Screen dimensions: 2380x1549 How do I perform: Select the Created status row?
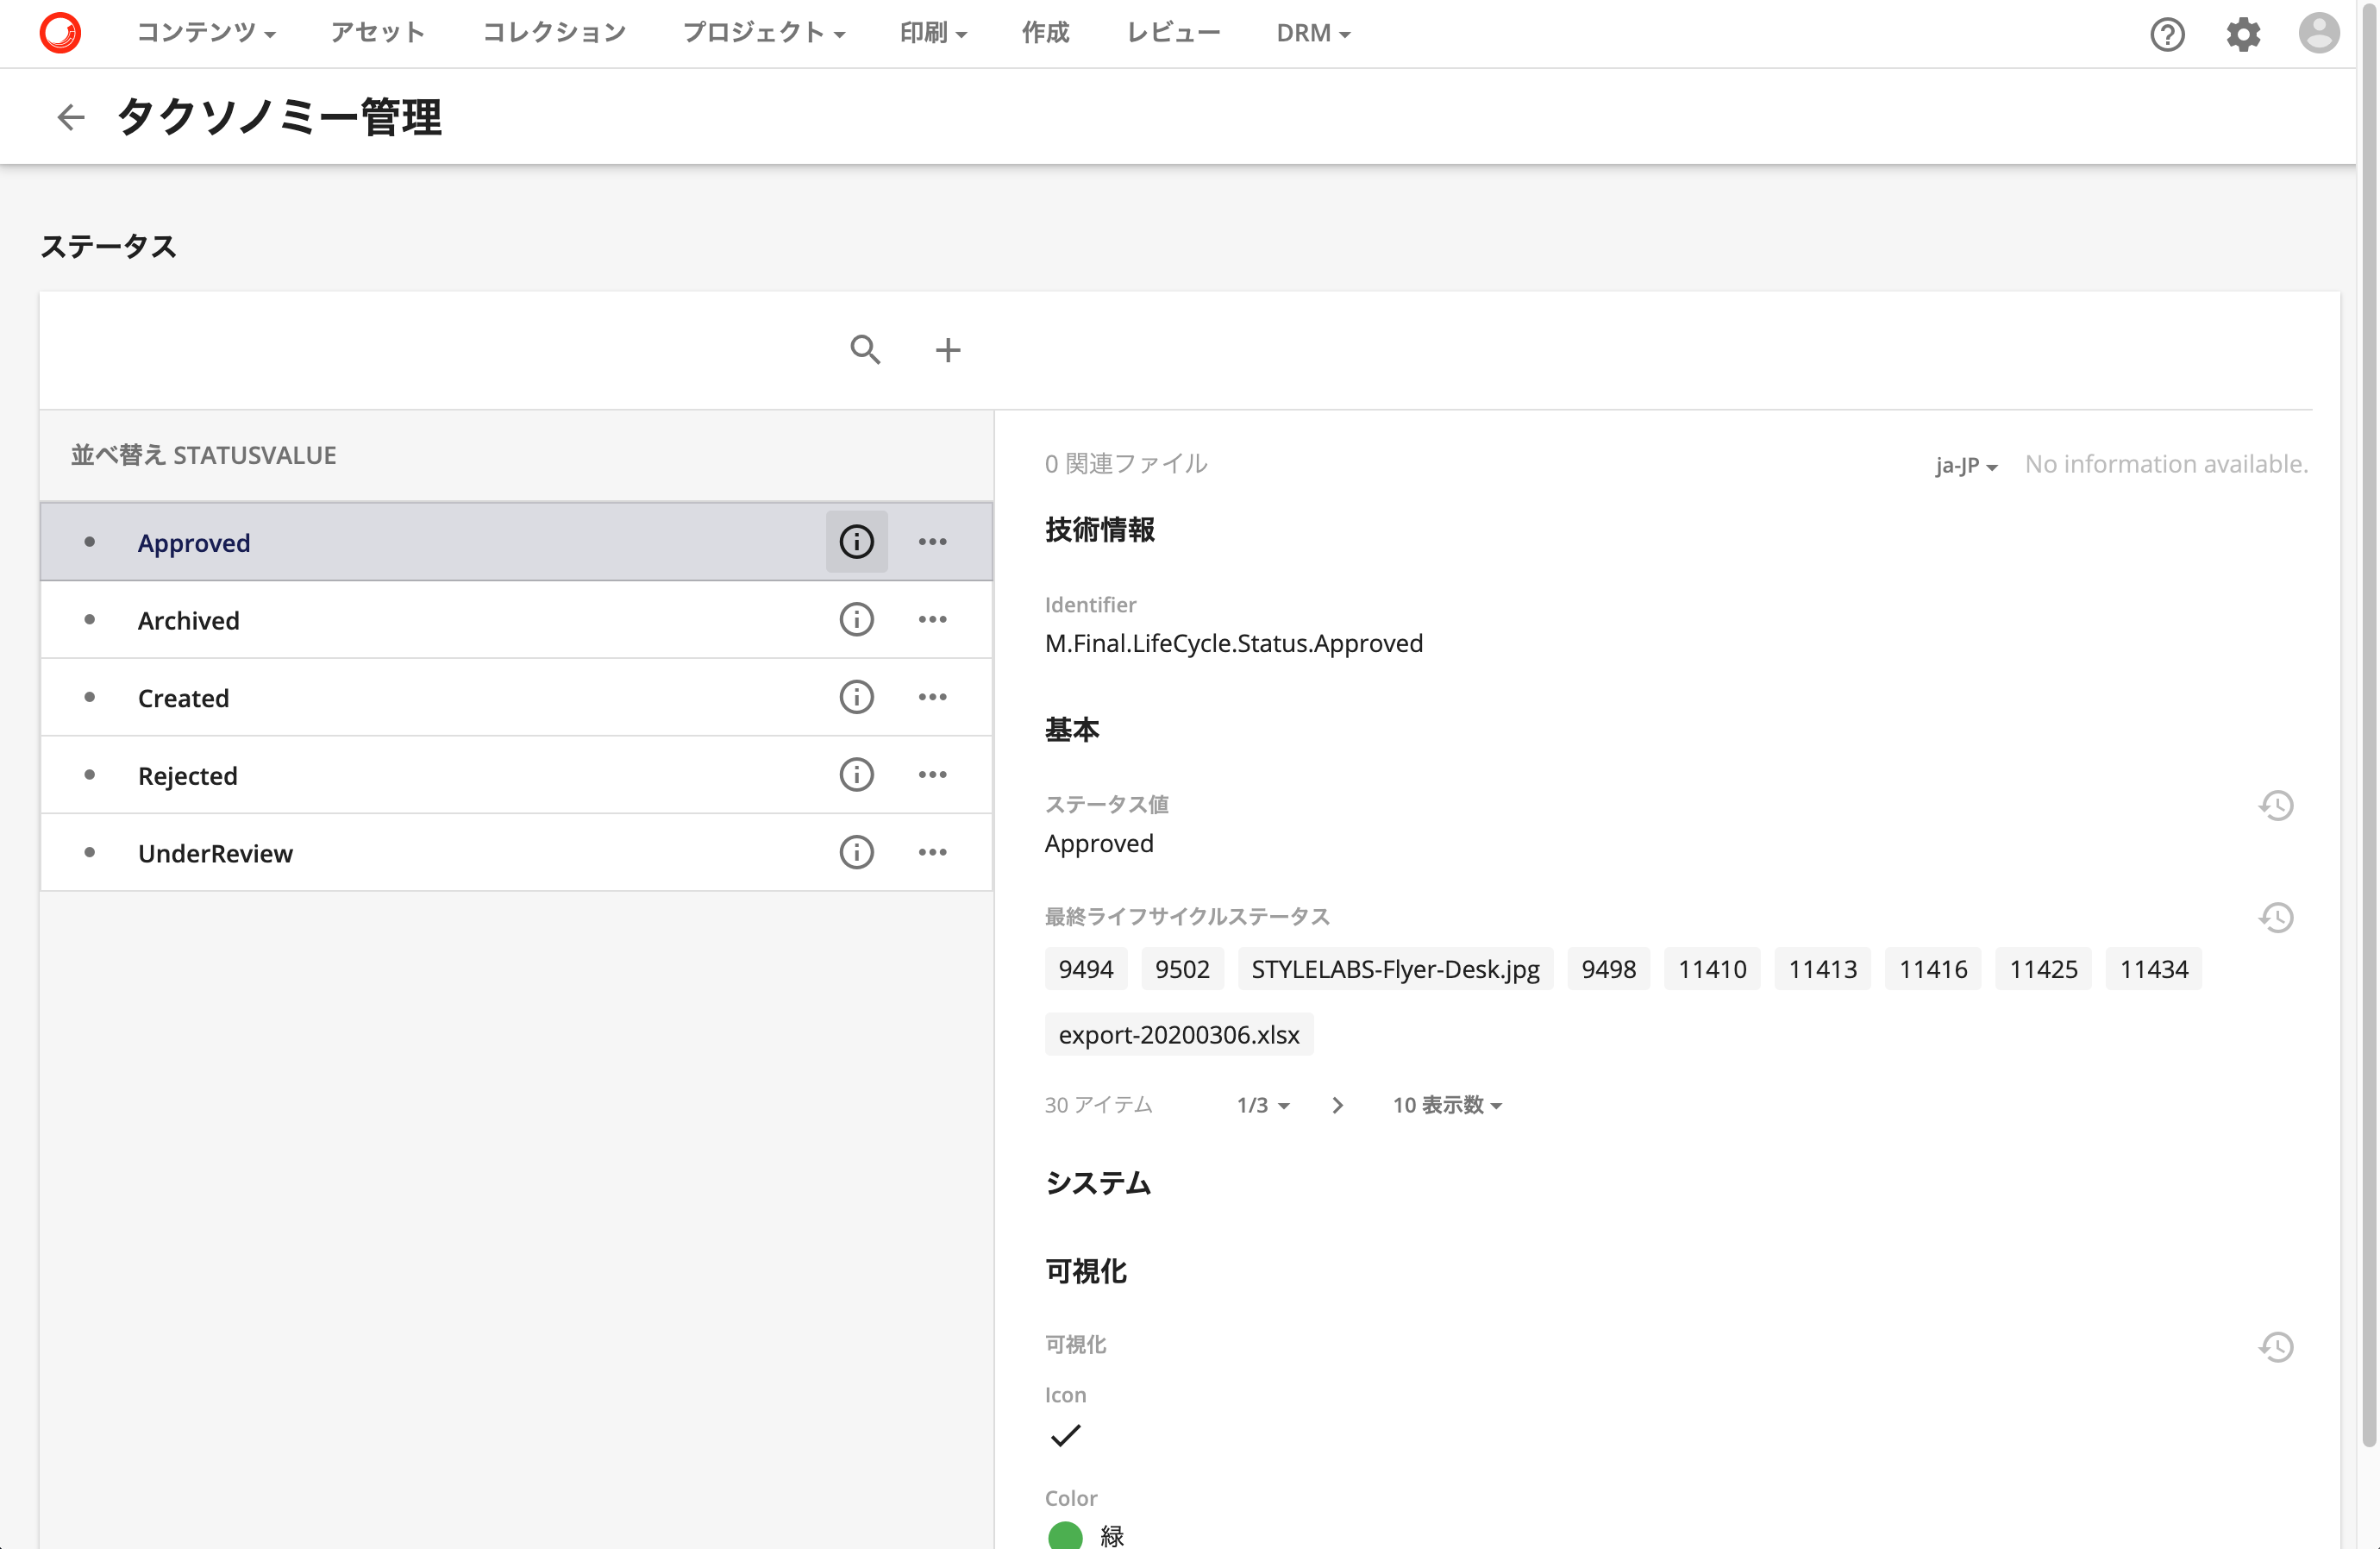click(516, 697)
